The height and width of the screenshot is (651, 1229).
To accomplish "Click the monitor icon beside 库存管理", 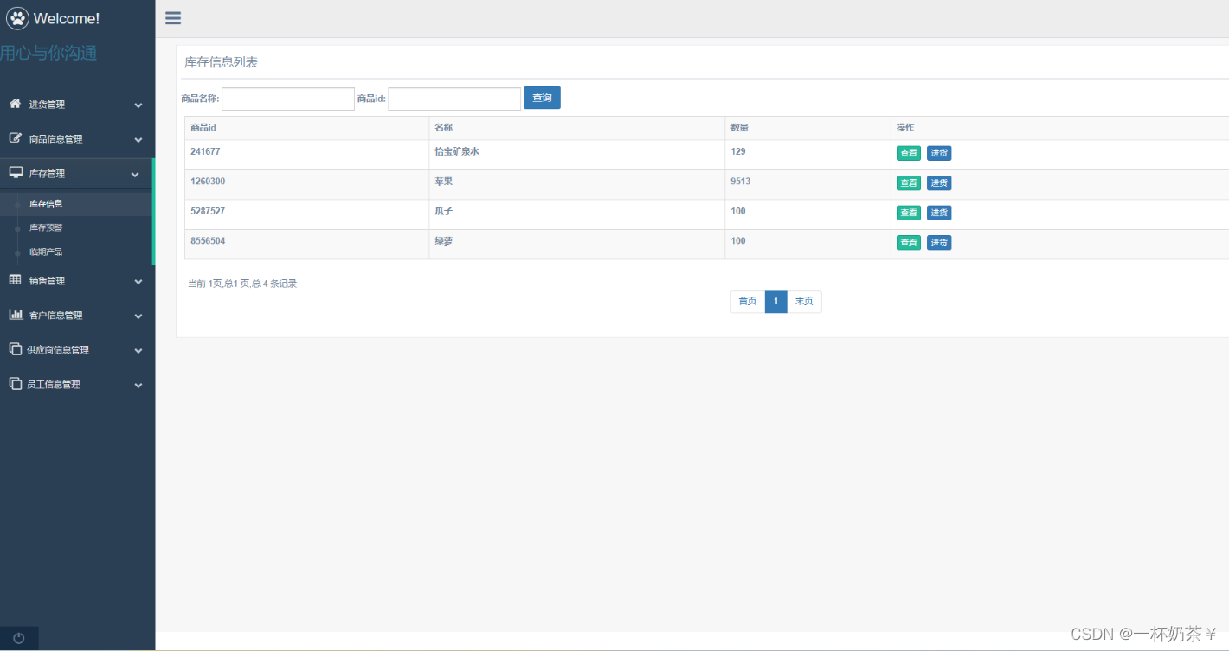I will point(16,173).
